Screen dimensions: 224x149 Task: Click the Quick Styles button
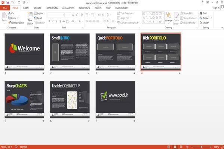pos(176,18)
